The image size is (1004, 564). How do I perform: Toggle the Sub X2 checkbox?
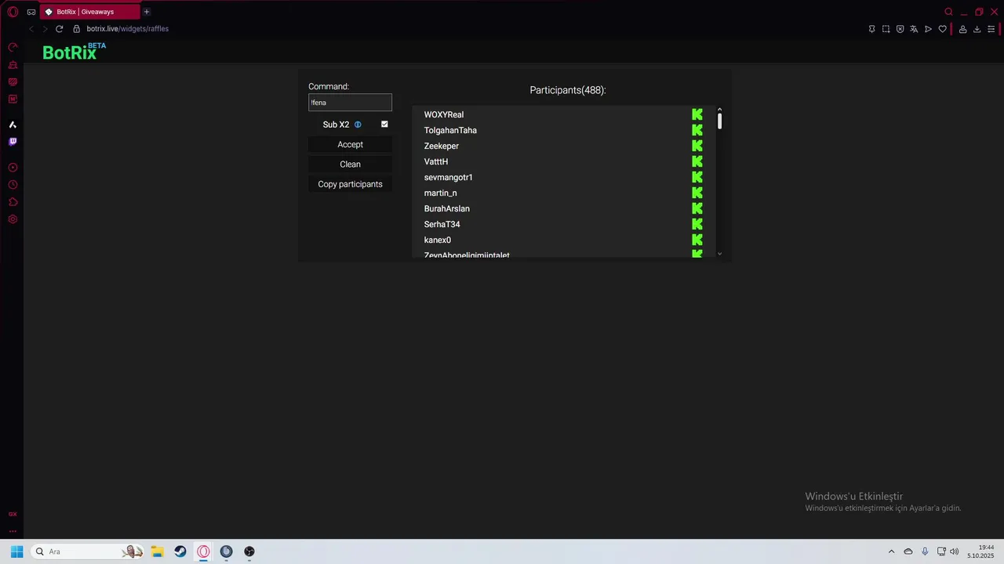tap(384, 124)
